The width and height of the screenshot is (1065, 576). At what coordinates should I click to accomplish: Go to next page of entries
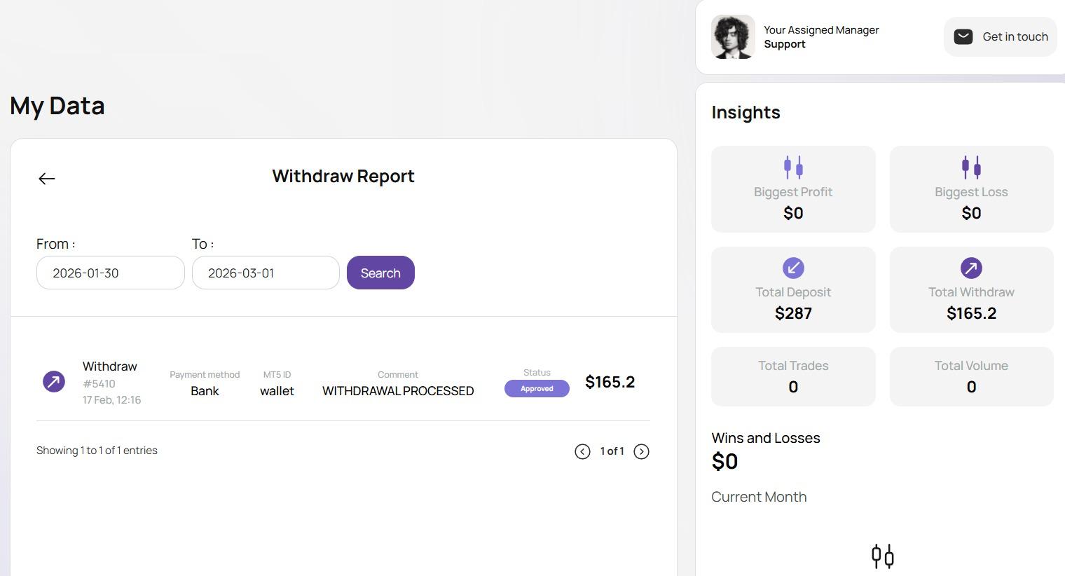(x=641, y=452)
